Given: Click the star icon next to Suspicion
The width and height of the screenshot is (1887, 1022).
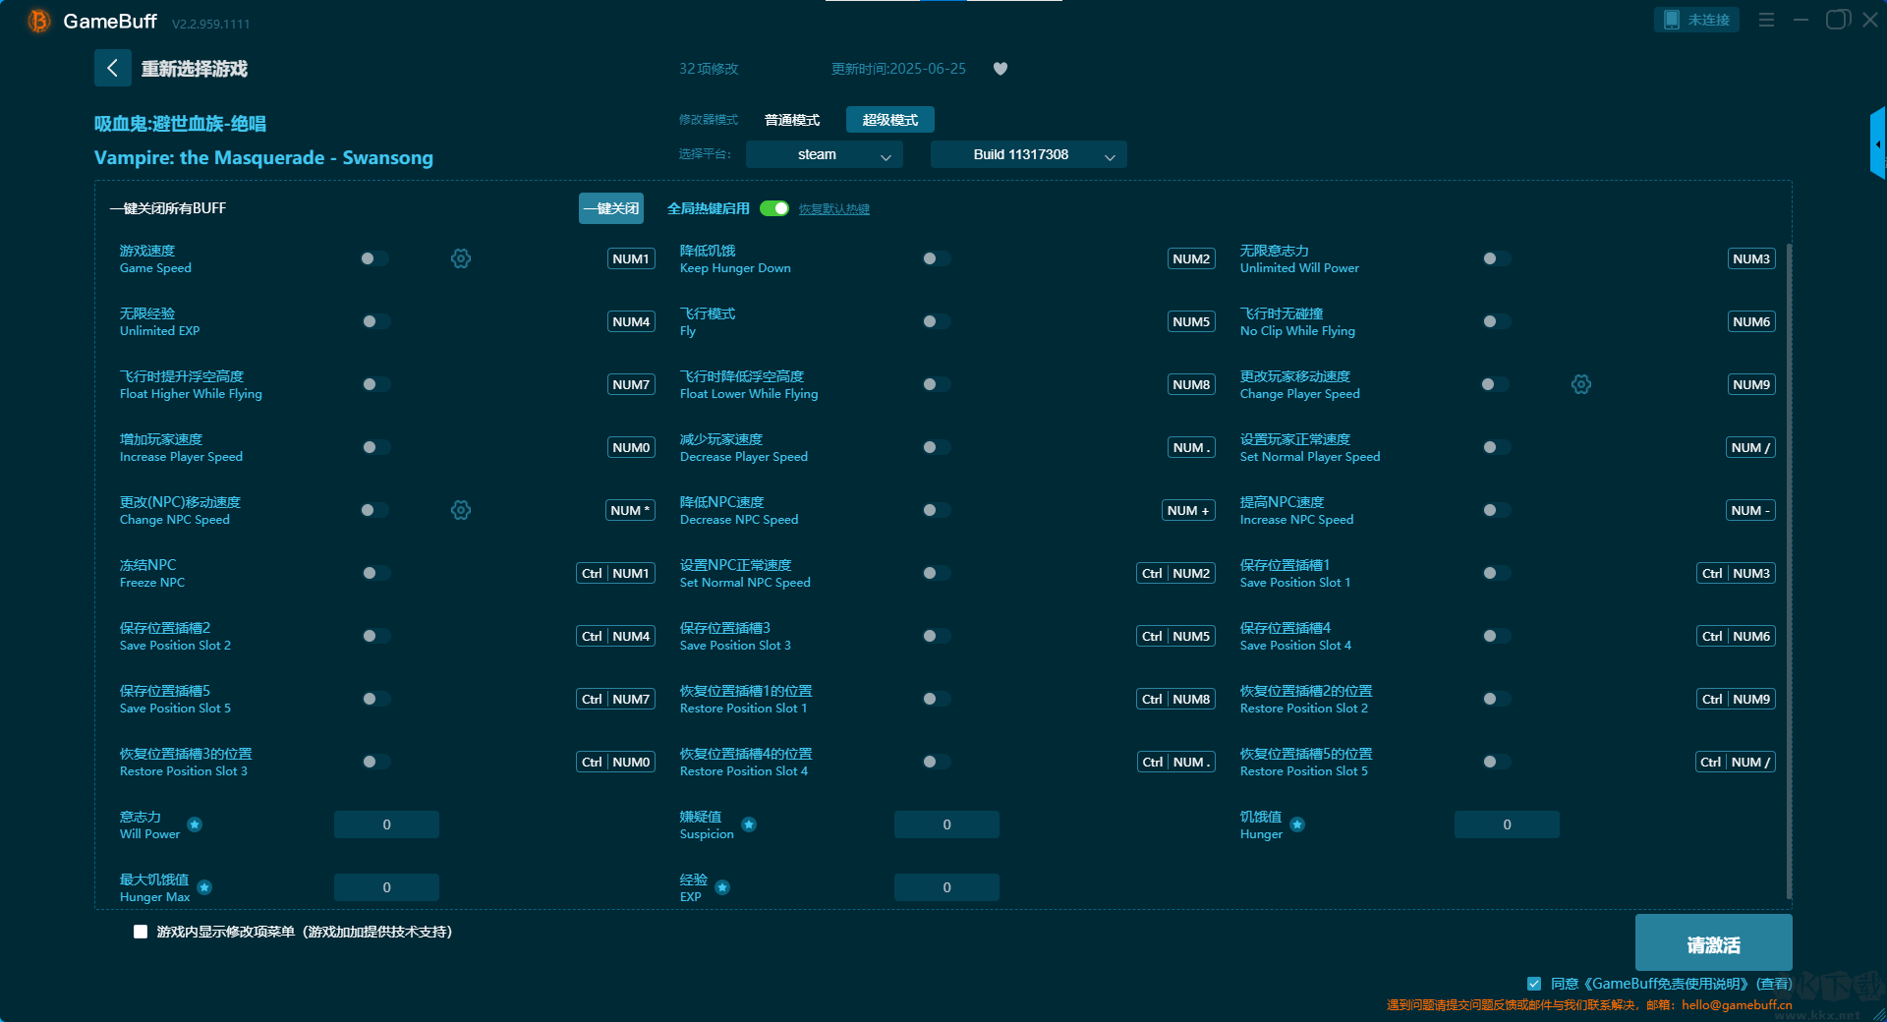Looking at the screenshot, I should point(749,824).
